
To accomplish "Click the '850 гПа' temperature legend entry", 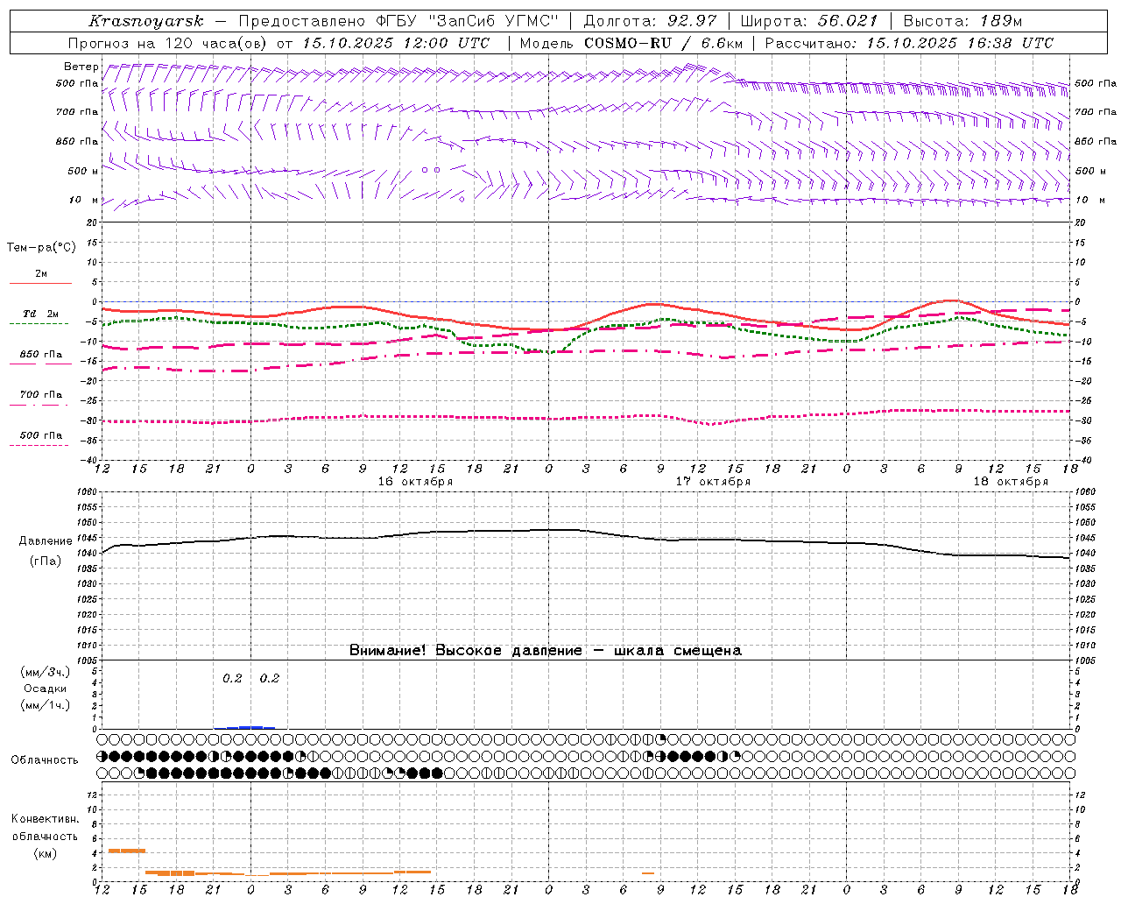I will 41,355.
